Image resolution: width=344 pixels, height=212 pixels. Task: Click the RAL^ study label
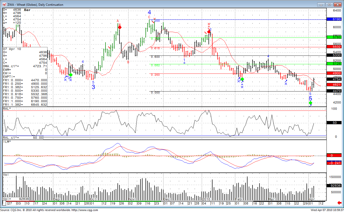coord(7,109)
